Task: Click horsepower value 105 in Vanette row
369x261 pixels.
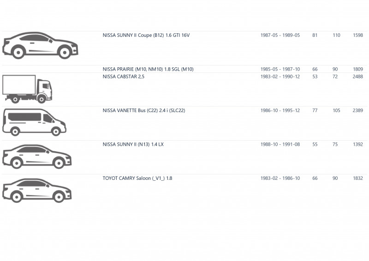Action: coord(336,110)
